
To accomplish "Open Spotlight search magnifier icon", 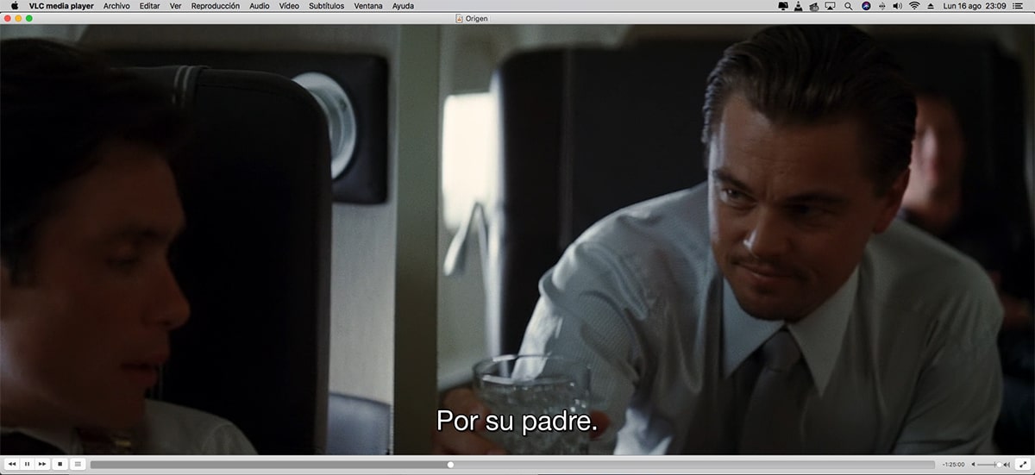I will (848, 5).
